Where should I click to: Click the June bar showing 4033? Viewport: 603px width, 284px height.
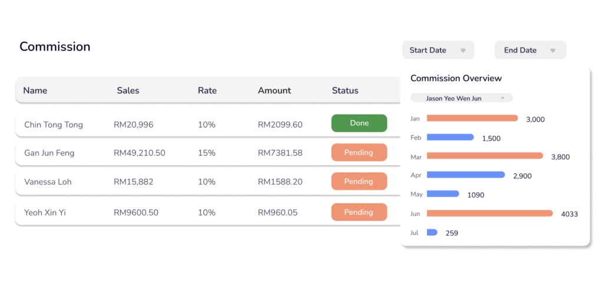(x=489, y=213)
